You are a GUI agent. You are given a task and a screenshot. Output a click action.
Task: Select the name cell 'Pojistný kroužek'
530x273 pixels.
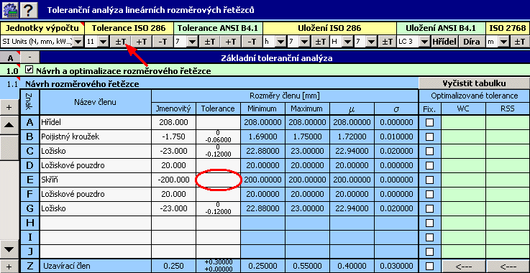click(x=96, y=136)
